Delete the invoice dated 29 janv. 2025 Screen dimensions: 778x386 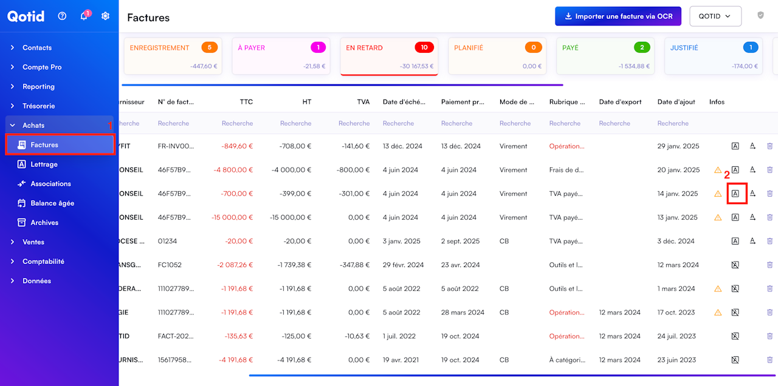[769, 146]
